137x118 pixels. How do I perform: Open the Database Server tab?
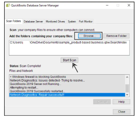(33, 21)
